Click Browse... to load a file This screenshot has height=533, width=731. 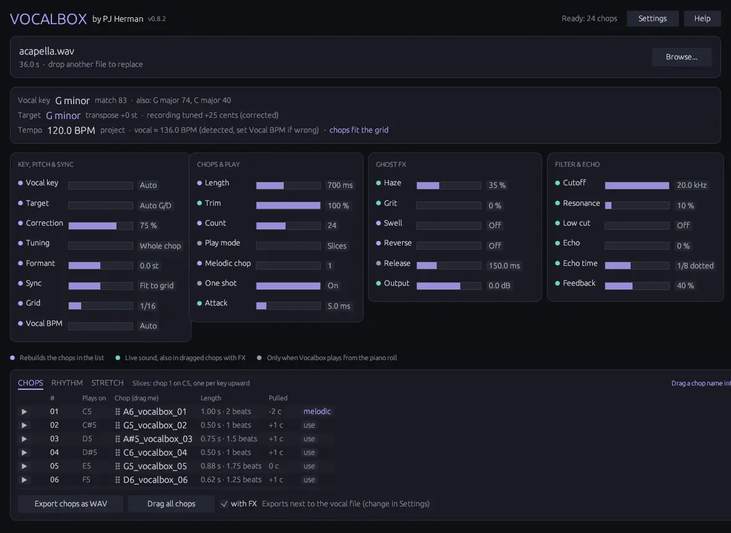pos(681,57)
